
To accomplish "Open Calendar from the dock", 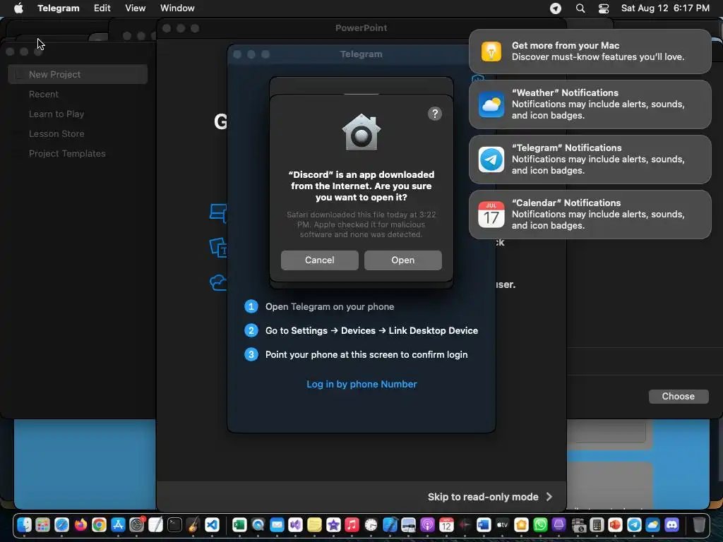I will (x=446, y=524).
